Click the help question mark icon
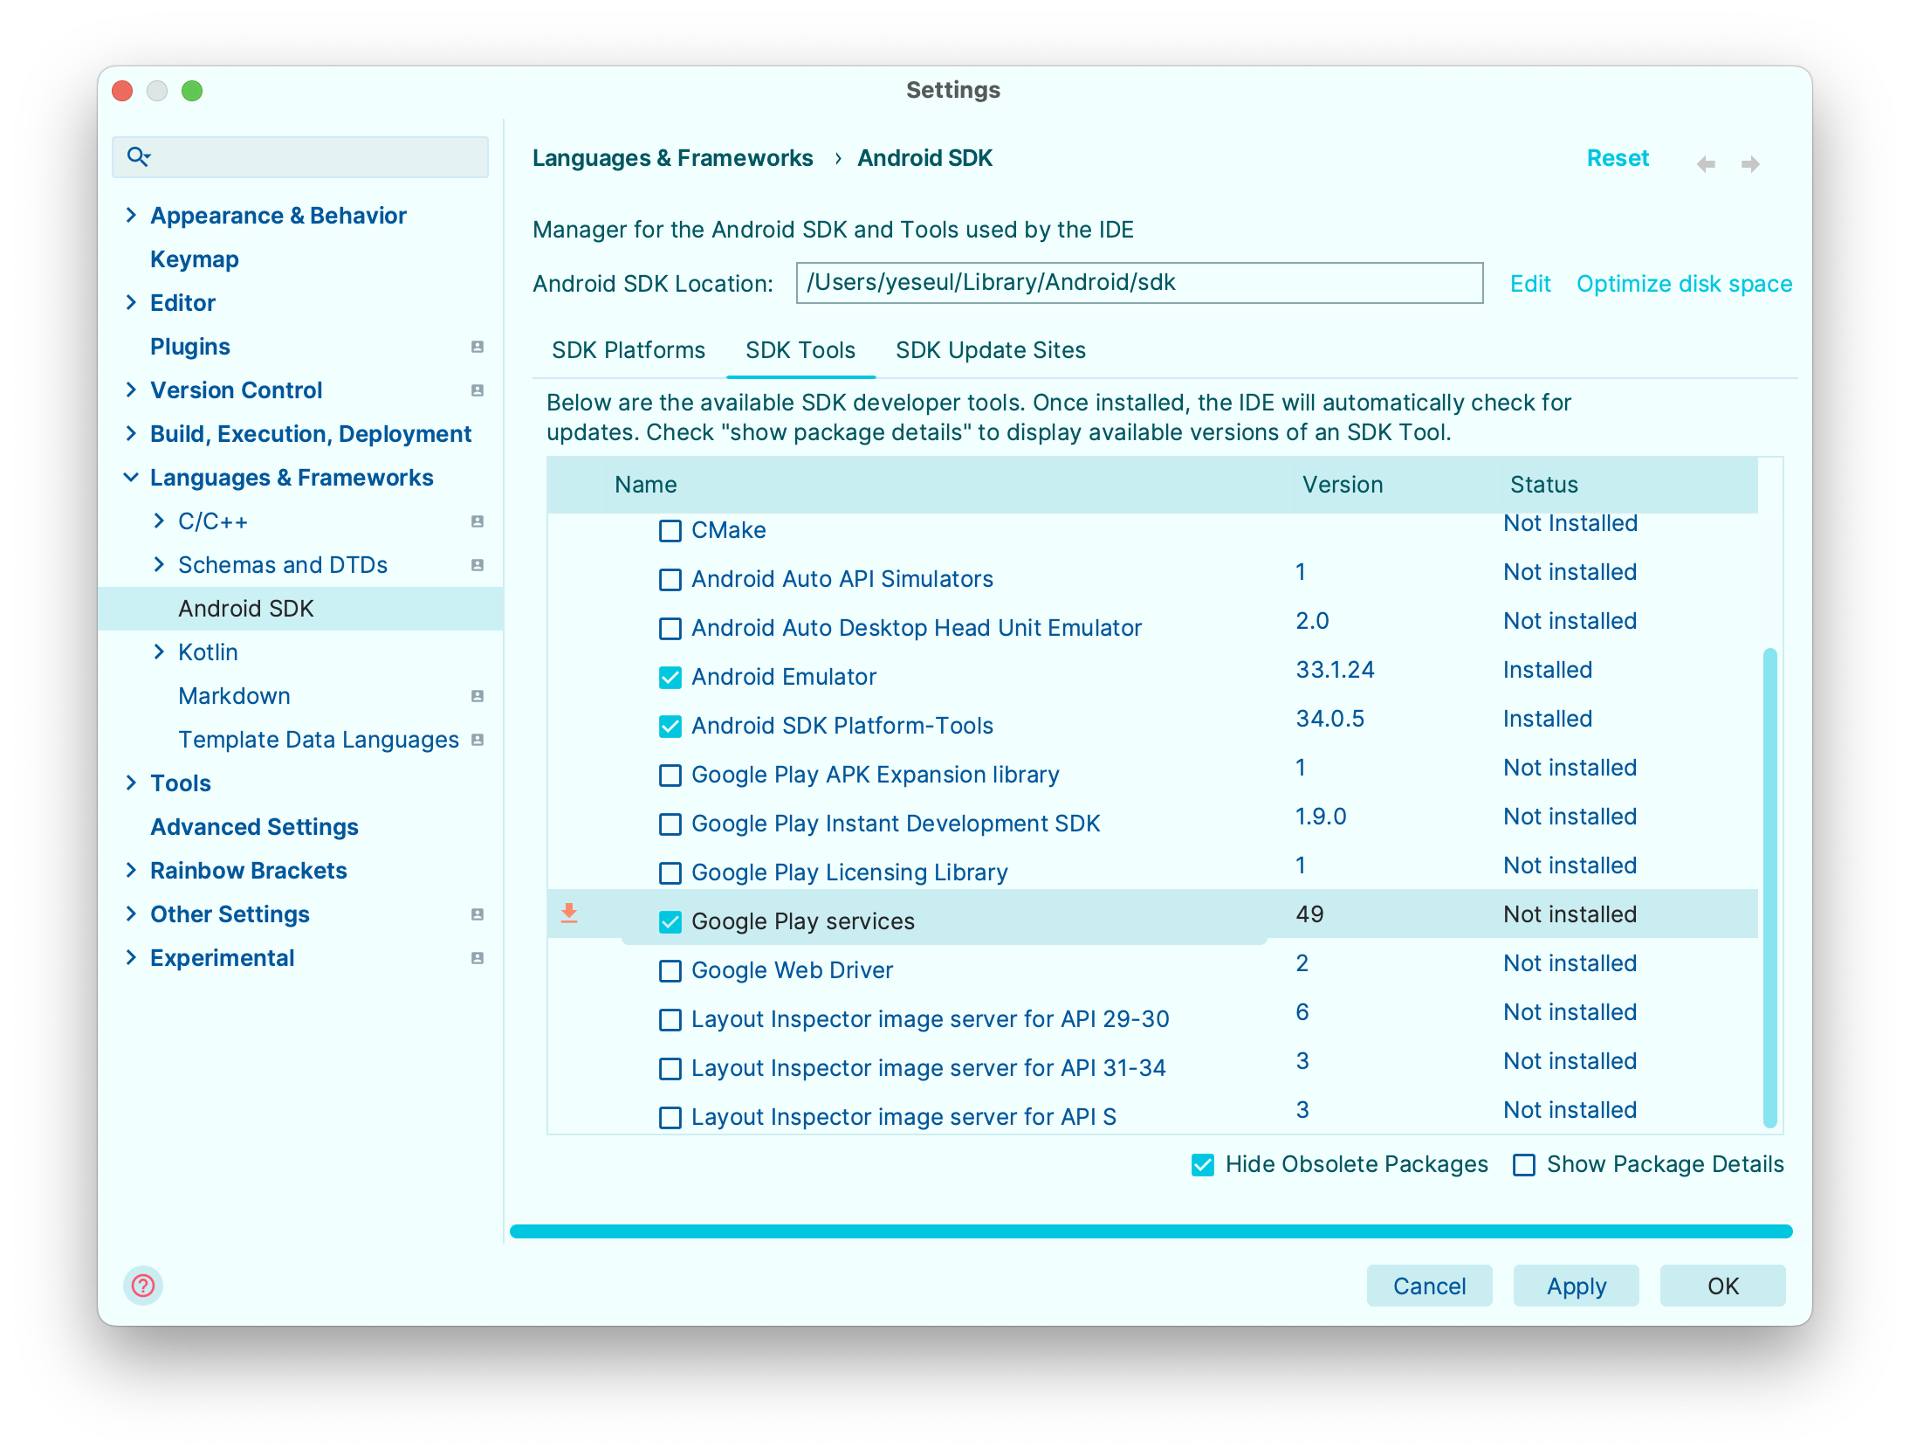Image resolution: width=1910 pixels, height=1455 pixels. click(143, 1286)
